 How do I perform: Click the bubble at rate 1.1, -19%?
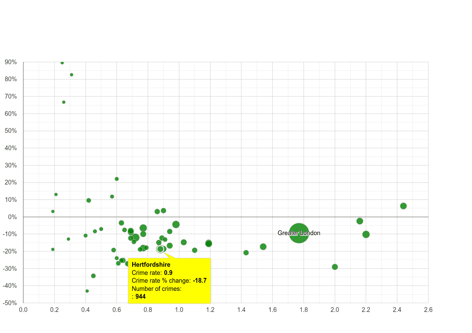click(x=195, y=250)
